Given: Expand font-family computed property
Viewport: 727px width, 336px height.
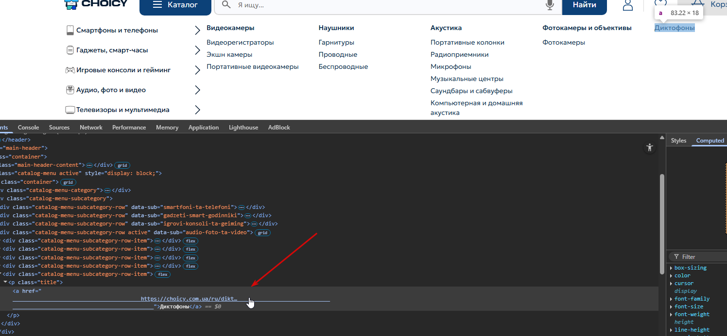Looking at the screenshot, I should tap(671, 299).
